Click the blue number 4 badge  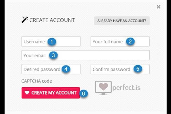pos(66,69)
